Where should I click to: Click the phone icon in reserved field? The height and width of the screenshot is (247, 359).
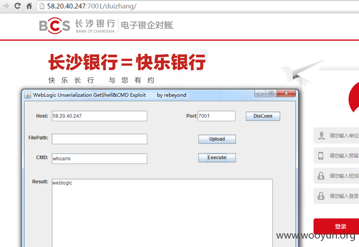(321, 156)
